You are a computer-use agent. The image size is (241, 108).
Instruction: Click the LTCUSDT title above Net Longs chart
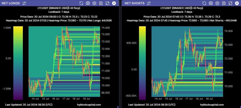click(59, 8)
